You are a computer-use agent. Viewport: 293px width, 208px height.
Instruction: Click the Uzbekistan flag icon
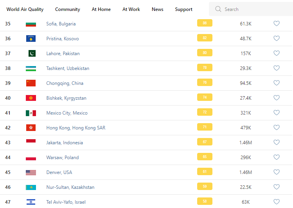31,68
